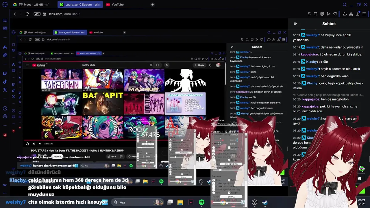This screenshot has height=208, width=370.
Task: Reload the kick.com page
Action: pos(27,14)
